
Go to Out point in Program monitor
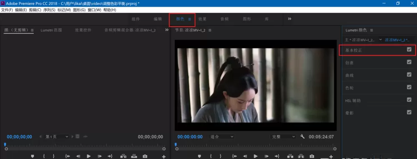[277, 157]
